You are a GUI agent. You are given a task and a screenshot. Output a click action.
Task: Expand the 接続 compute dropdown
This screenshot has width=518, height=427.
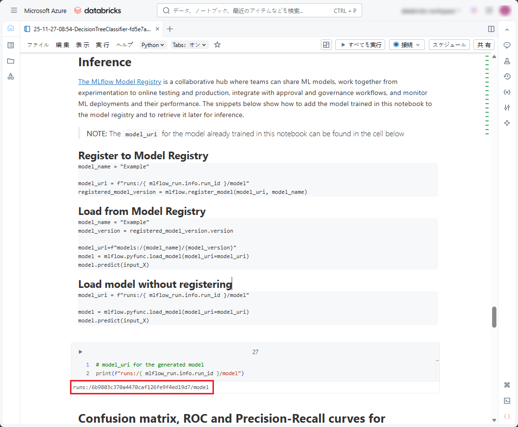coord(407,45)
